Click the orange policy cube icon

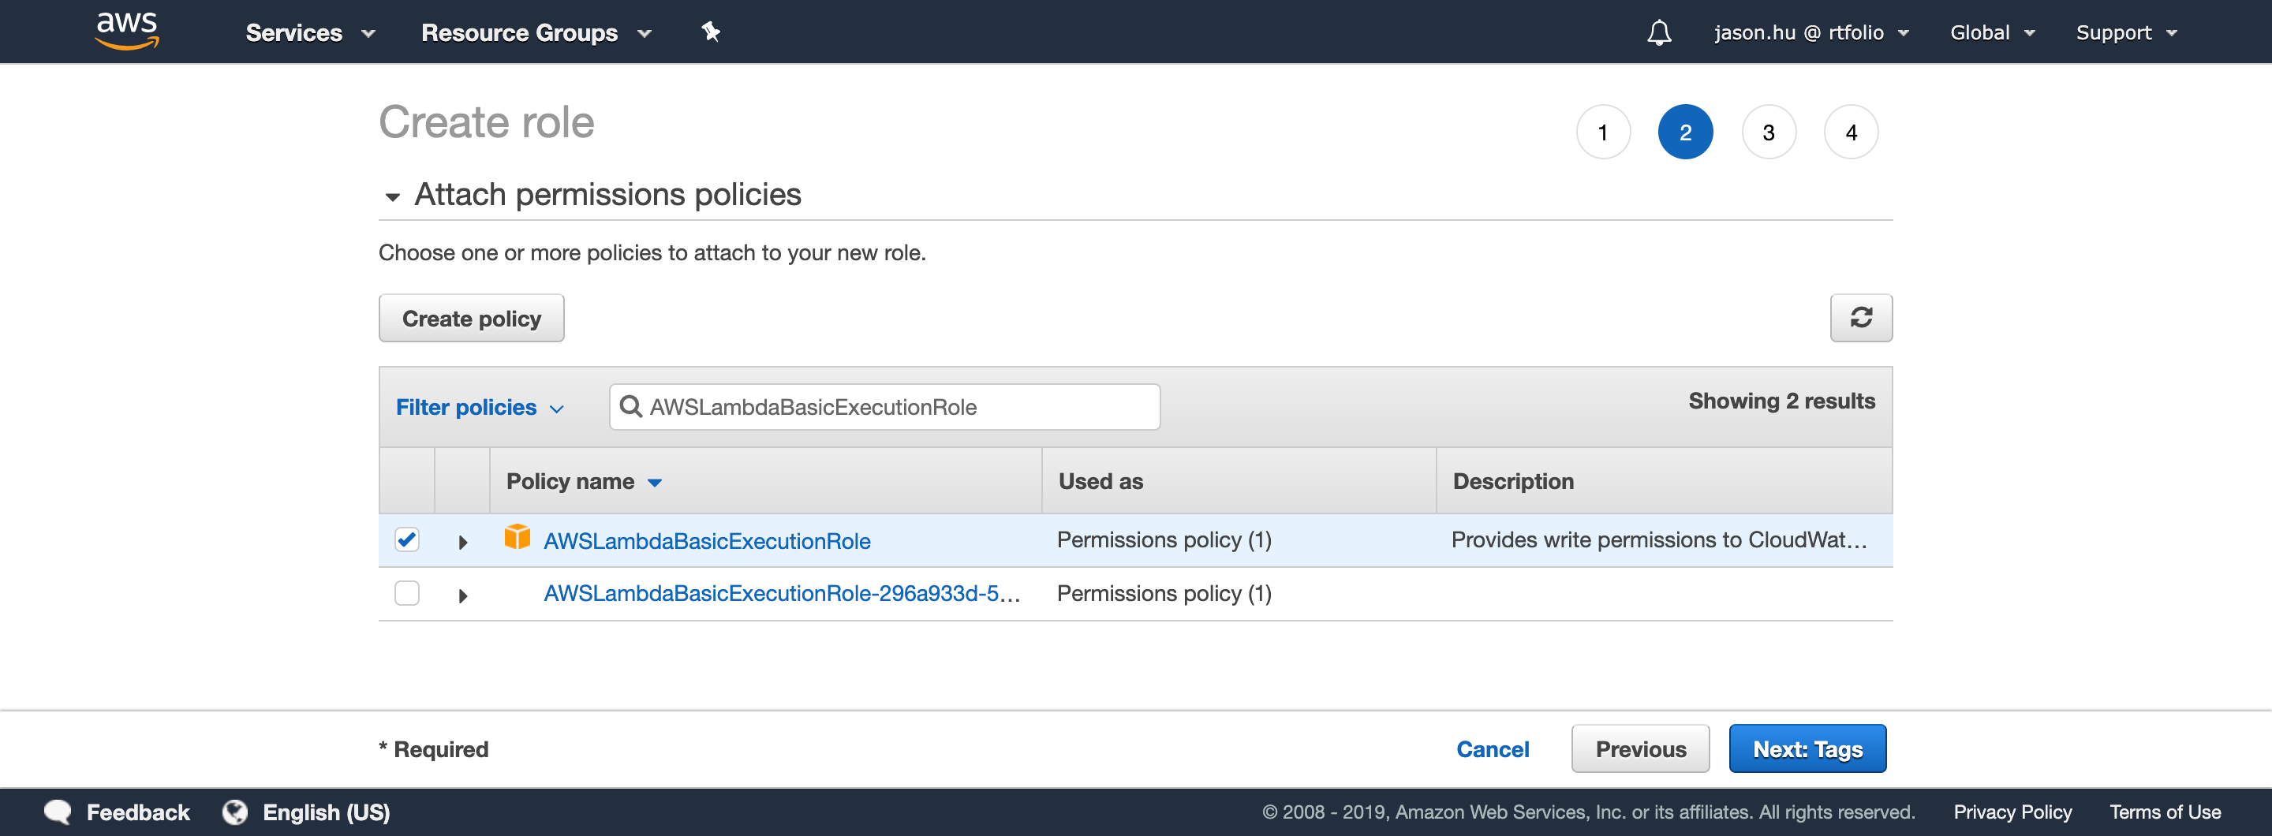(518, 539)
